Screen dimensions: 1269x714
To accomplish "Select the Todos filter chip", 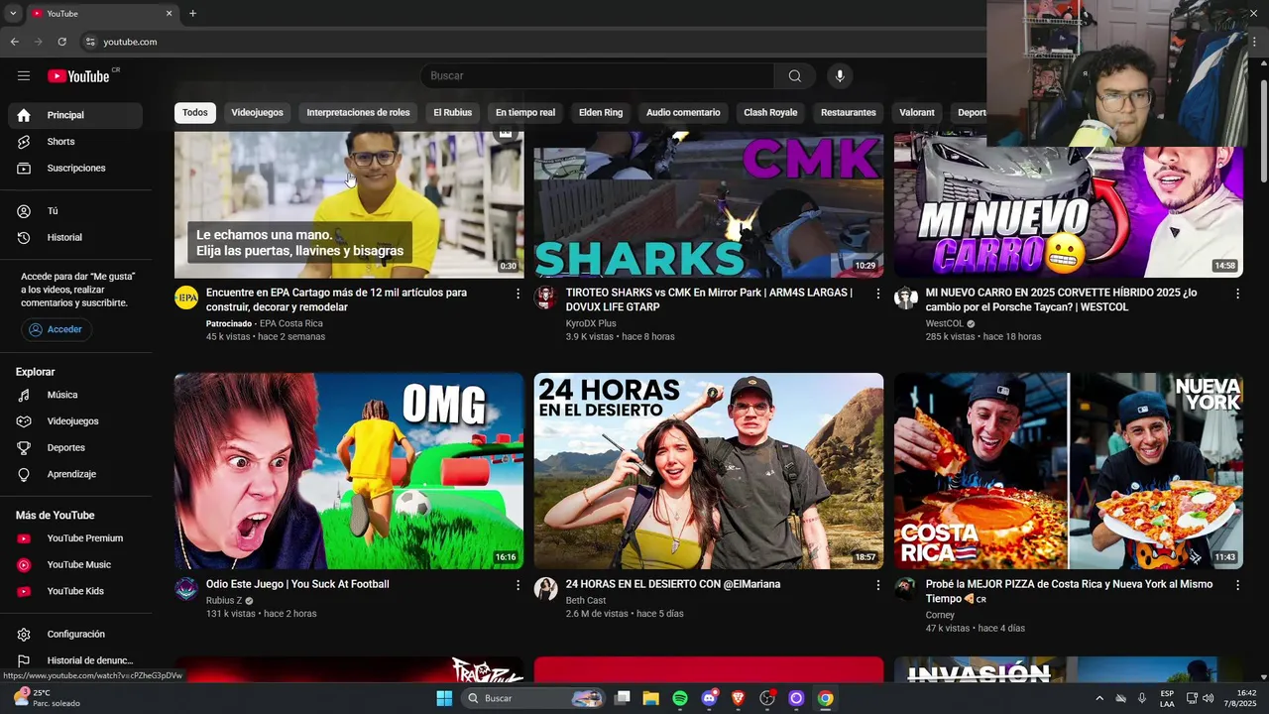I will (195, 112).
